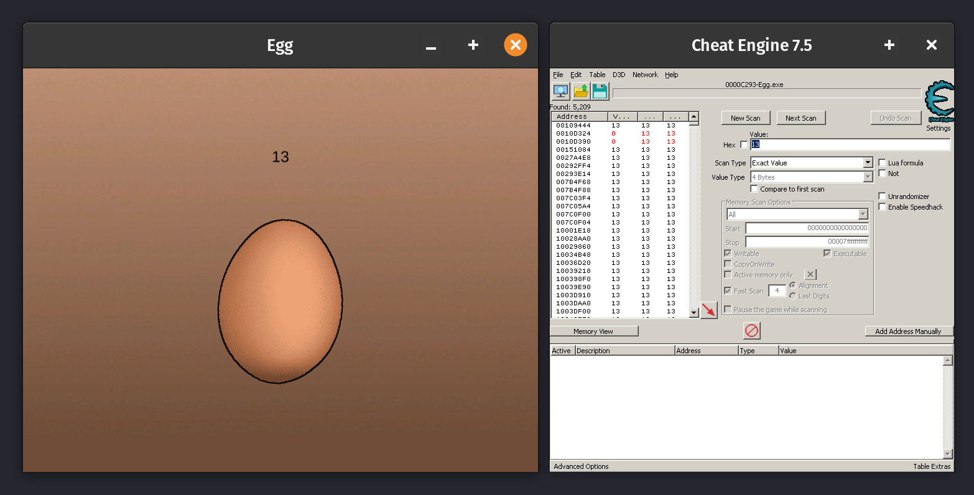Open the process list computer icon

pyautogui.click(x=560, y=91)
